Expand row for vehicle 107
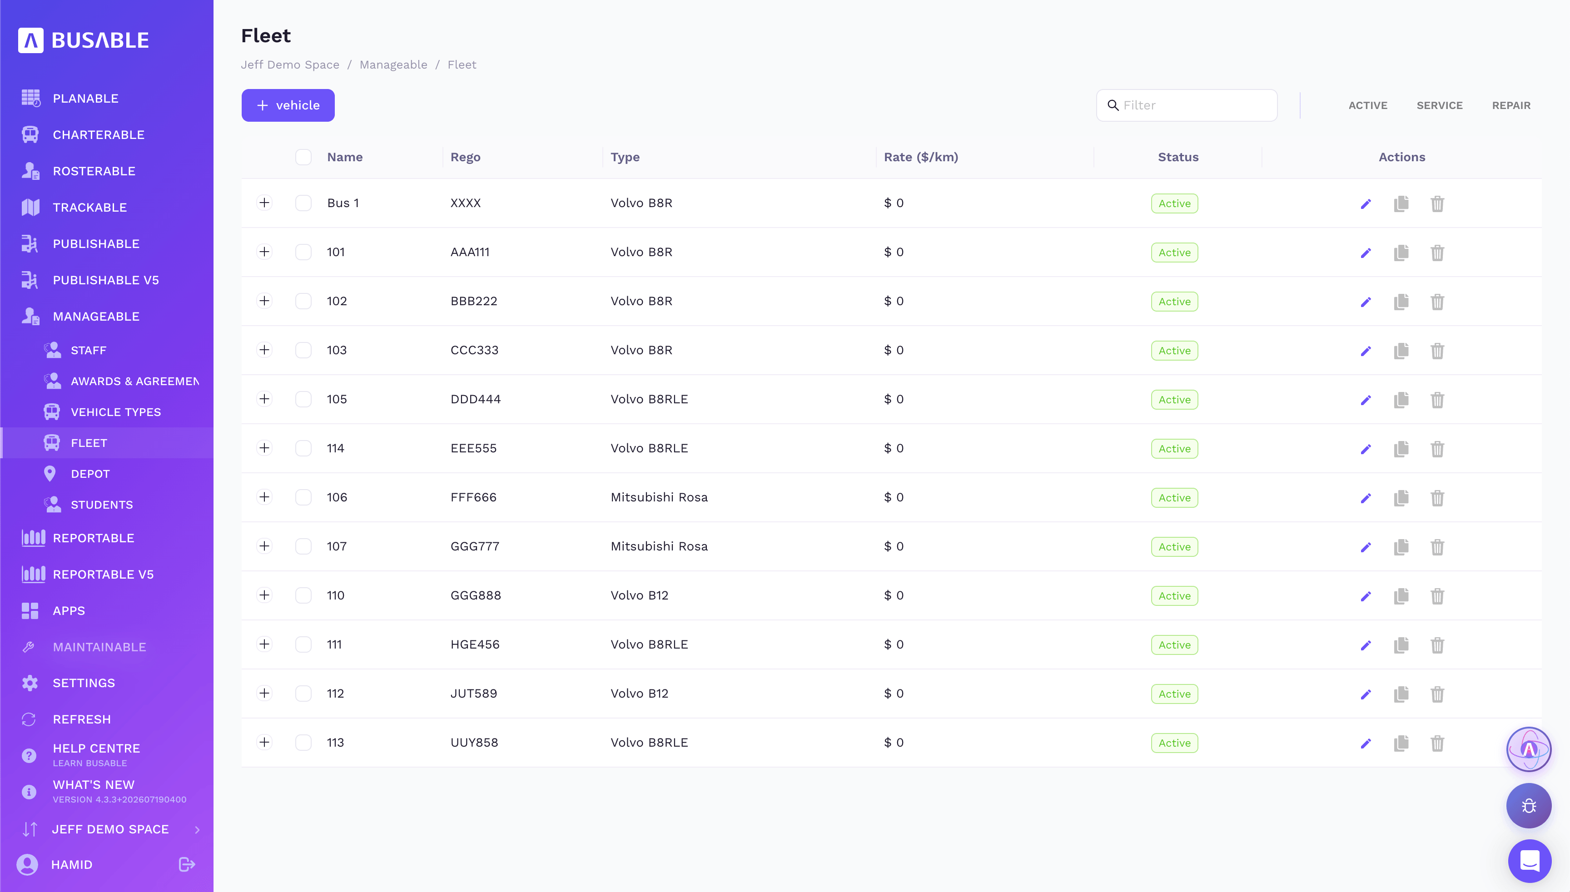 point(264,546)
